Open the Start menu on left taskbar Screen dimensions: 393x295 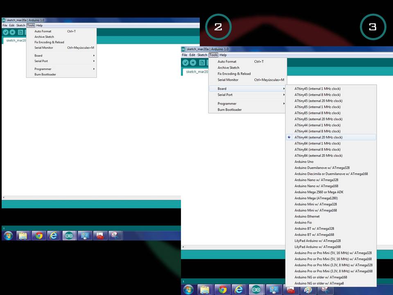8,236
